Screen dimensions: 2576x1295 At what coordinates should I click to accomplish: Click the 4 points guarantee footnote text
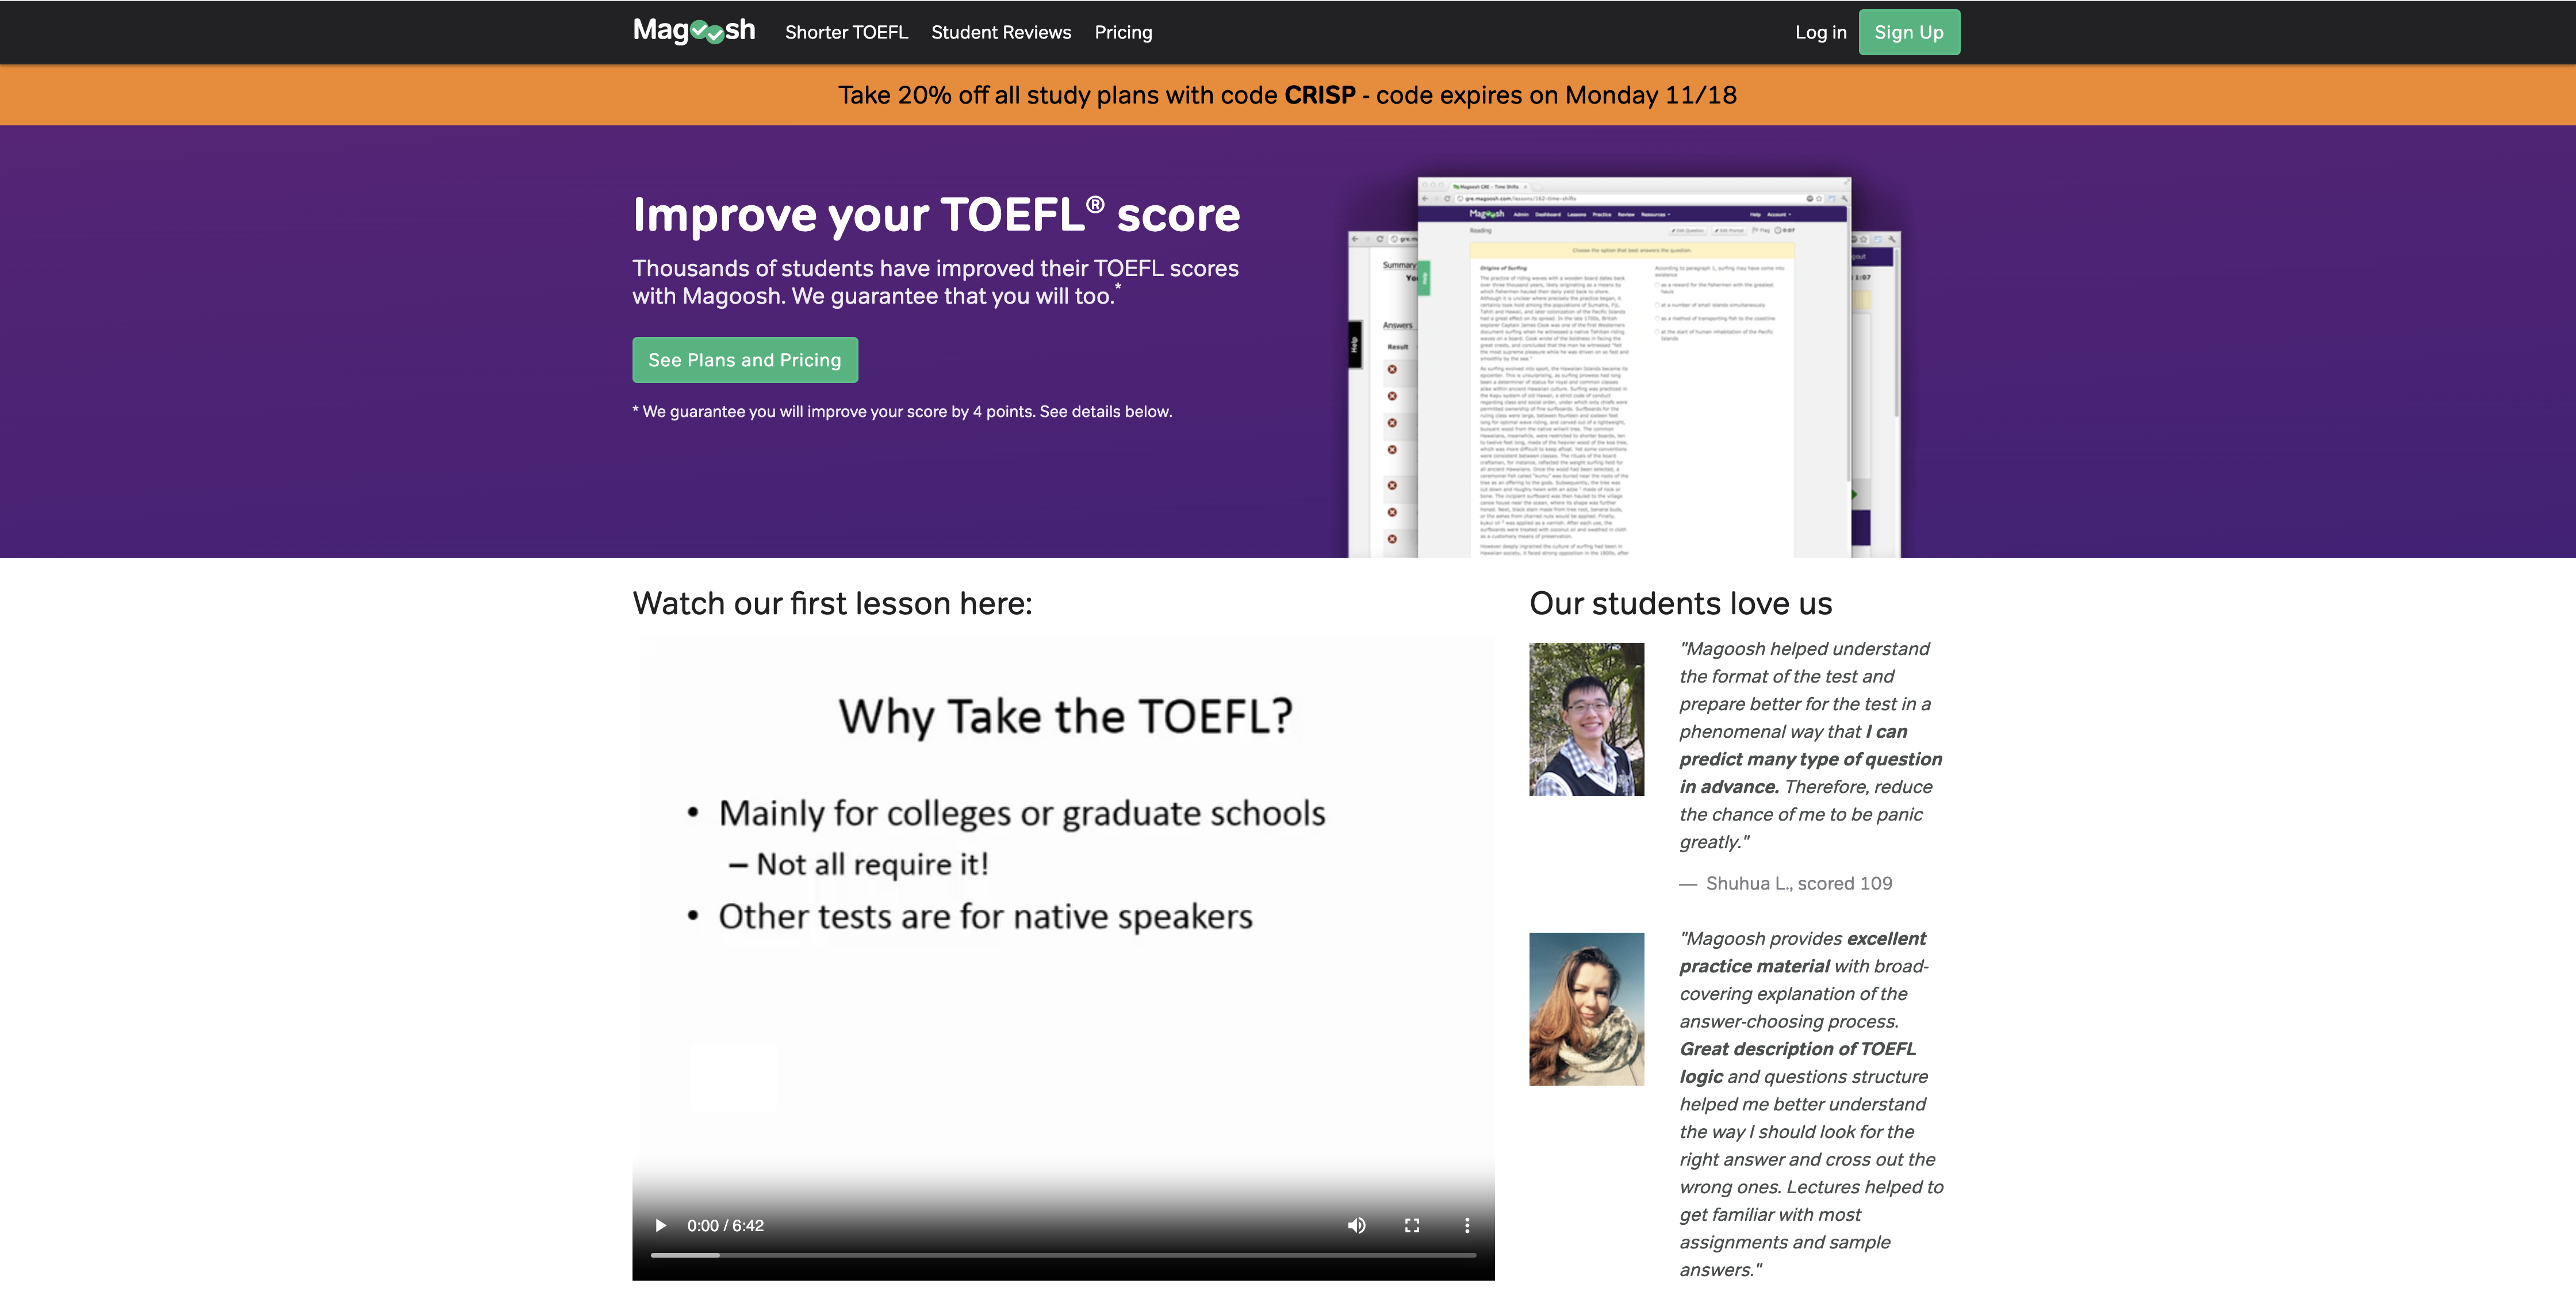[902, 412]
